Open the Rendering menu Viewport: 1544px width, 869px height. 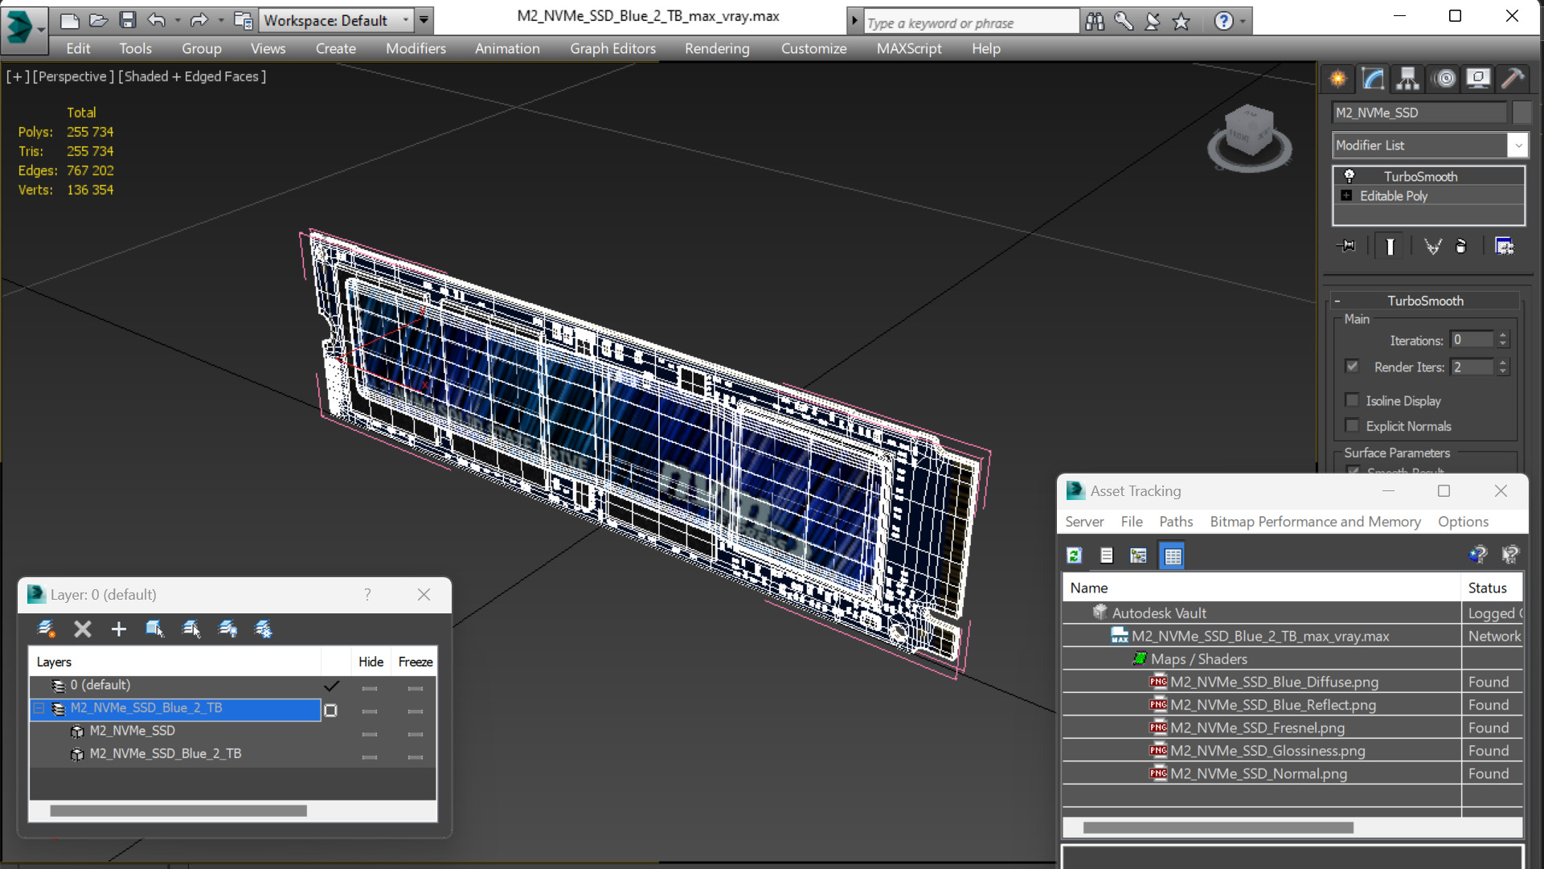coord(717,49)
